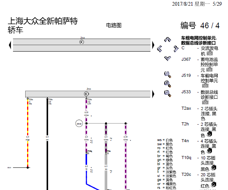Click the right continuation triangle of the J533 bar
The width and height of the screenshot is (228, 190).
[x=153, y=94]
